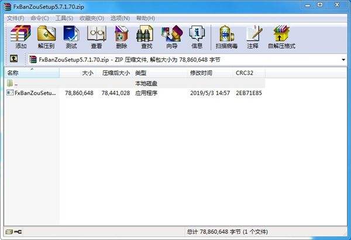Minimize the WinRAR window
Viewport: 351px width, 240px height.
point(308,5)
